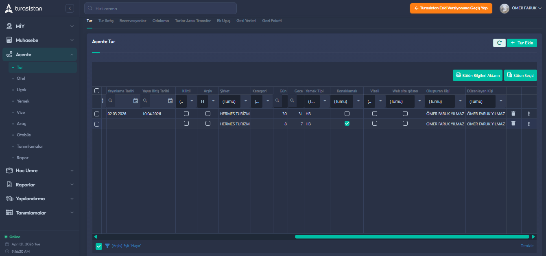Check the Kilitli checkbox in first row
The width and height of the screenshot is (546, 256).
pyautogui.click(x=186, y=114)
